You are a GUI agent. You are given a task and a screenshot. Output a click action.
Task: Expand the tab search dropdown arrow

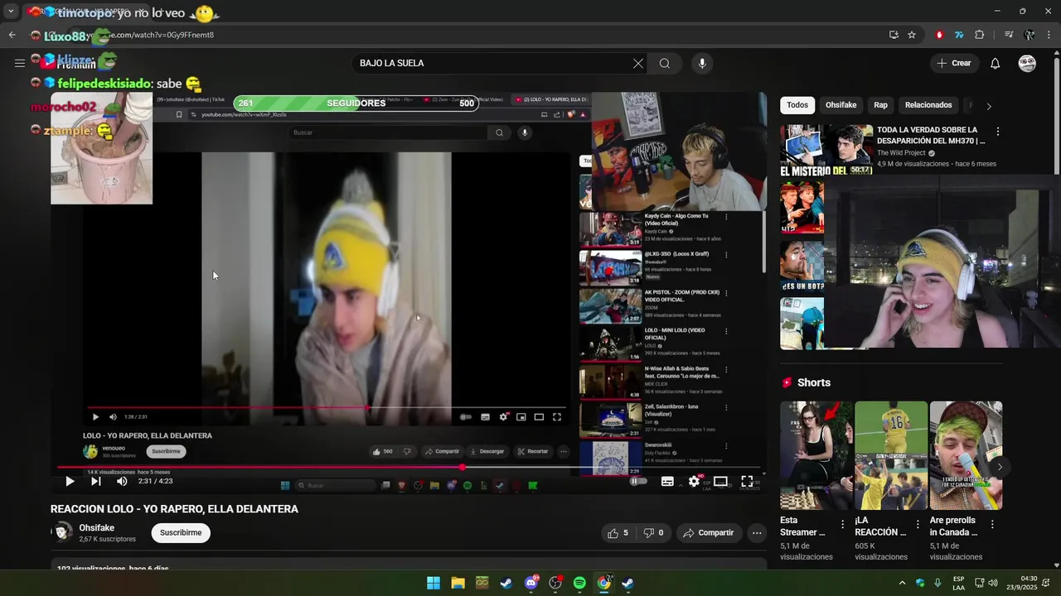click(x=11, y=12)
